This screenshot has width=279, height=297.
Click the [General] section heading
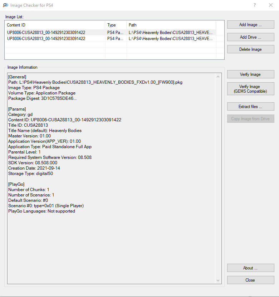[17, 77]
